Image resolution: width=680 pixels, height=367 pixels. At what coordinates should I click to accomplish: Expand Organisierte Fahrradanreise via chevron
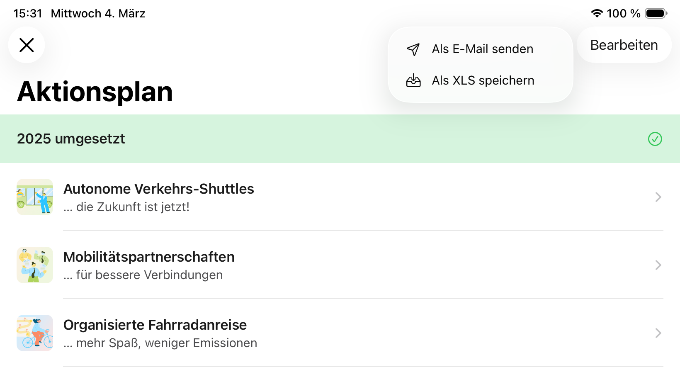[x=658, y=333]
